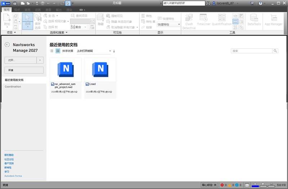288x189 pixels.
Task: Click the Redo arrow in quick access toolbar
Action: tap(54, 3)
